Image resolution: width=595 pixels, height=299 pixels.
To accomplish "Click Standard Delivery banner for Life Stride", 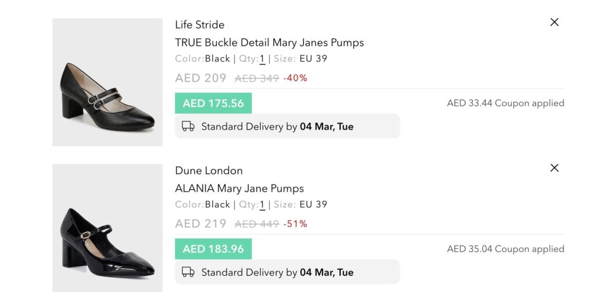I will (x=287, y=126).
